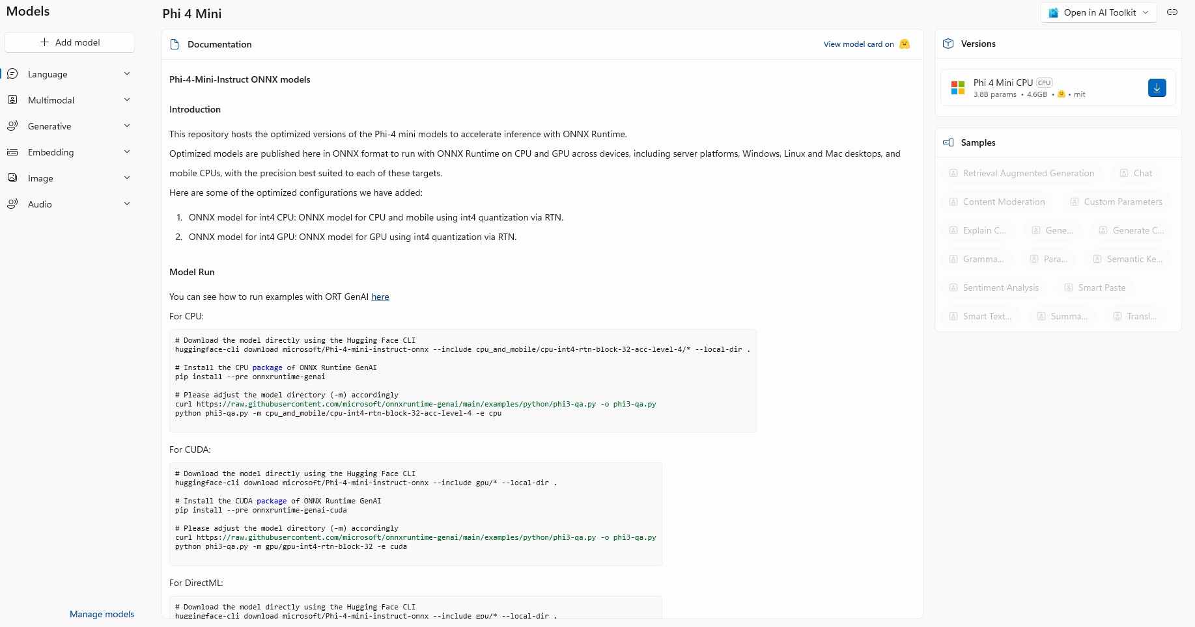Screen dimensions: 1195x627
Task: Click the Multimodal category icon
Action: (x=12, y=100)
